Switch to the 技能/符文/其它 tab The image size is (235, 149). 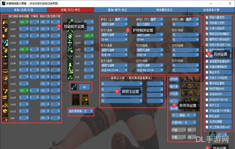pyautogui.click(x=70, y=10)
